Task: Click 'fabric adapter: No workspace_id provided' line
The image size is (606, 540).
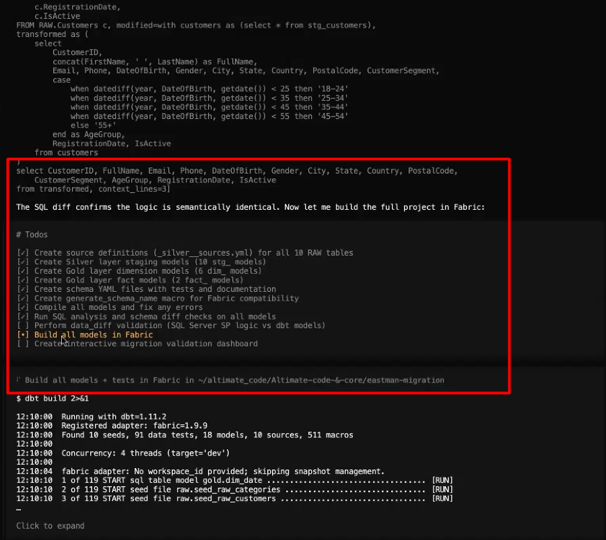Action: (201, 471)
